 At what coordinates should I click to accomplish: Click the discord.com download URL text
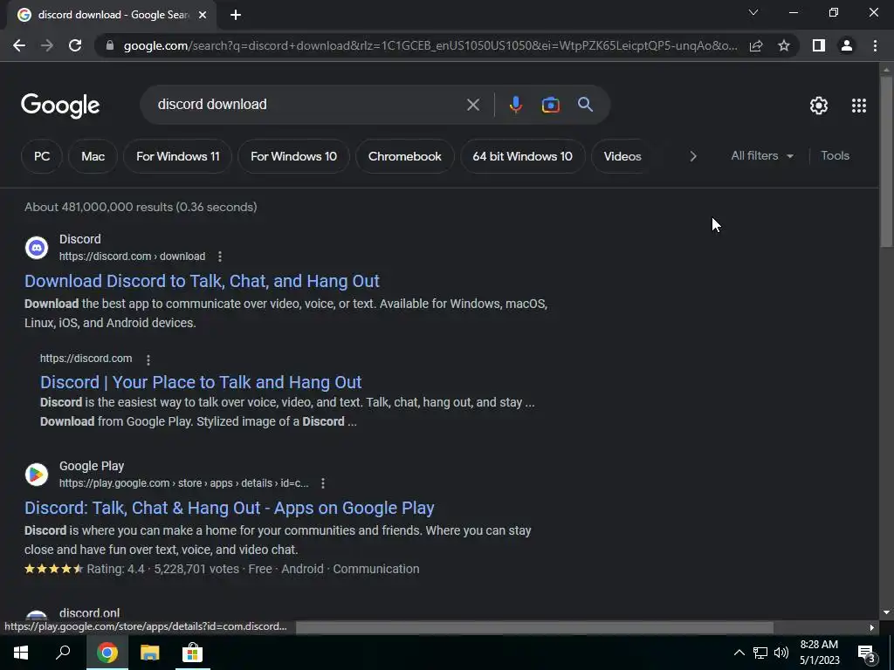pos(133,256)
